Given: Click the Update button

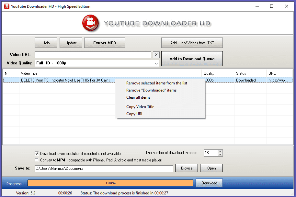Looking at the screenshot, I should pyautogui.click(x=71, y=43).
